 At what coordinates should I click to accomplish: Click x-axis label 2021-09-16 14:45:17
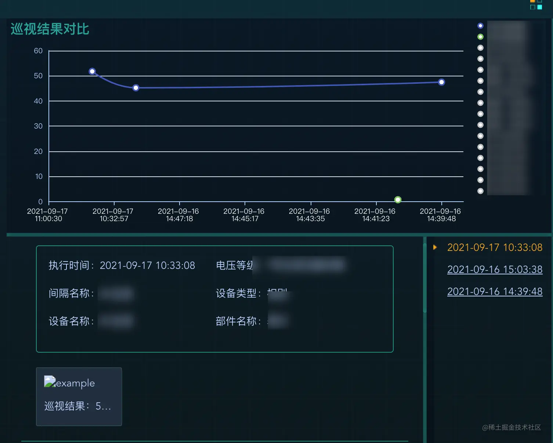pos(245,215)
